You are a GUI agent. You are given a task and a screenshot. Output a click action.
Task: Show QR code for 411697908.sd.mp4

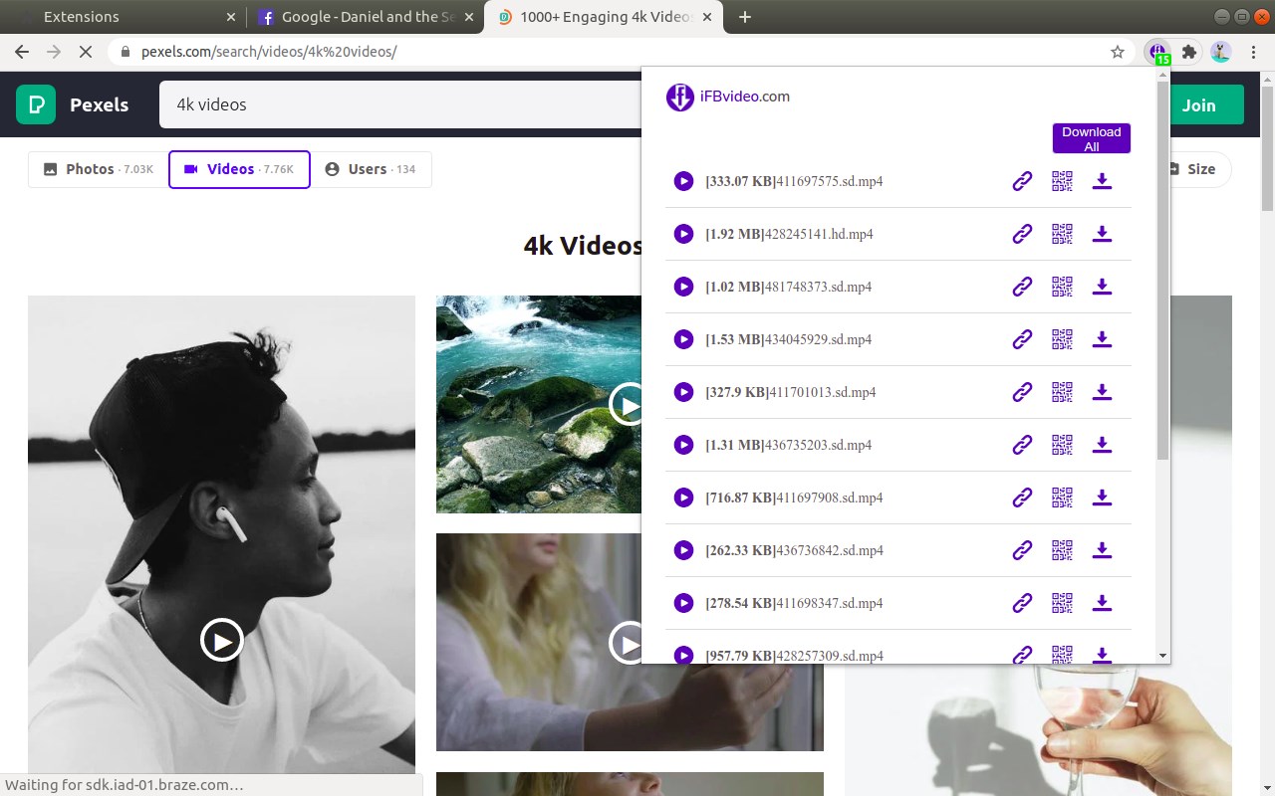coord(1062,497)
